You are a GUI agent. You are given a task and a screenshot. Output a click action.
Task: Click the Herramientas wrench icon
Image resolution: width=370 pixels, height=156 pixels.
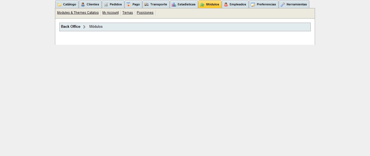[283, 5]
